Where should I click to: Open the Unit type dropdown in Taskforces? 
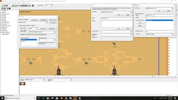pyautogui.click(x=172, y=34)
